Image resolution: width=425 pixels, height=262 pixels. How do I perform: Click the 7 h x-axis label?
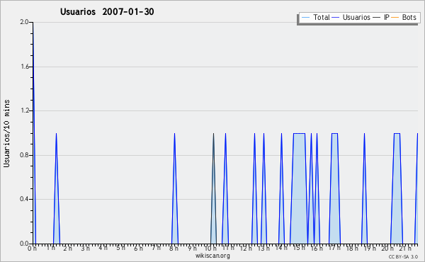(156, 248)
